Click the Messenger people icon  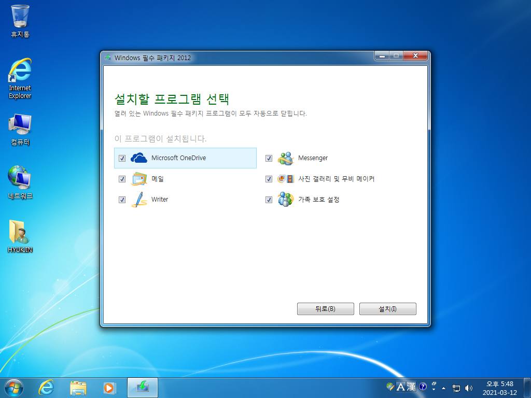tap(286, 158)
